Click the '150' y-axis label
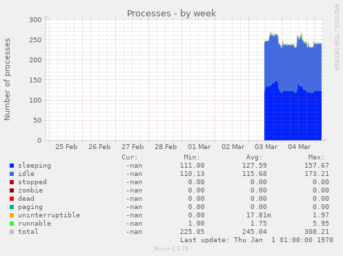 click(x=35, y=80)
